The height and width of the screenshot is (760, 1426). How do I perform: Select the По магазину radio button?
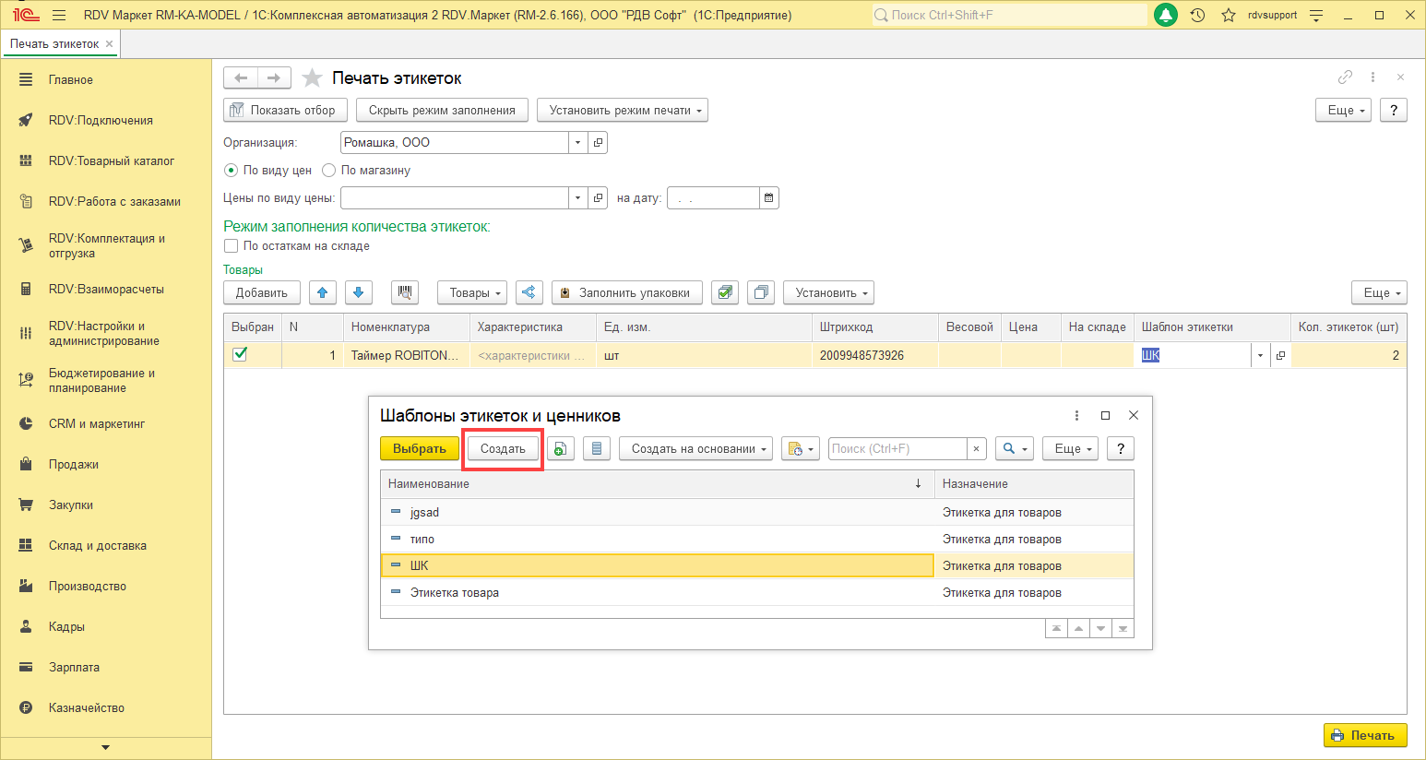click(x=329, y=171)
